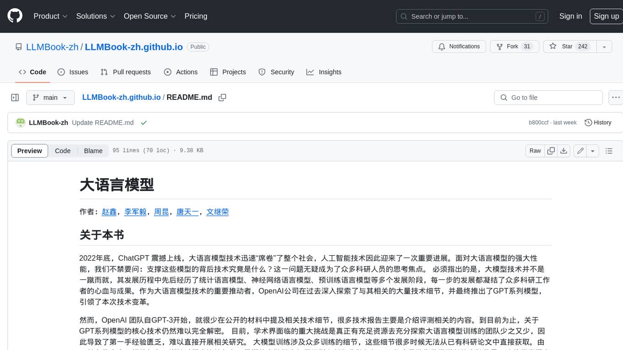The height and width of the screenshot is (350, 623).
Task: Open the LLMBook-zh commit author avatar
Action: pos(20,122)
